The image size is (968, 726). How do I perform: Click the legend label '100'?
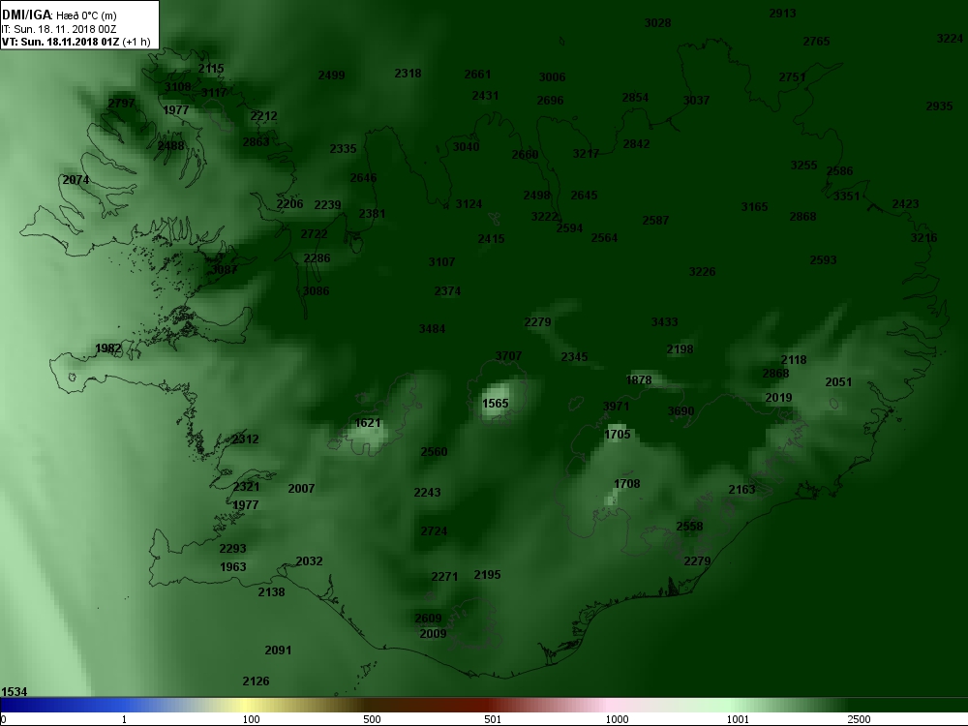[251, 719]
